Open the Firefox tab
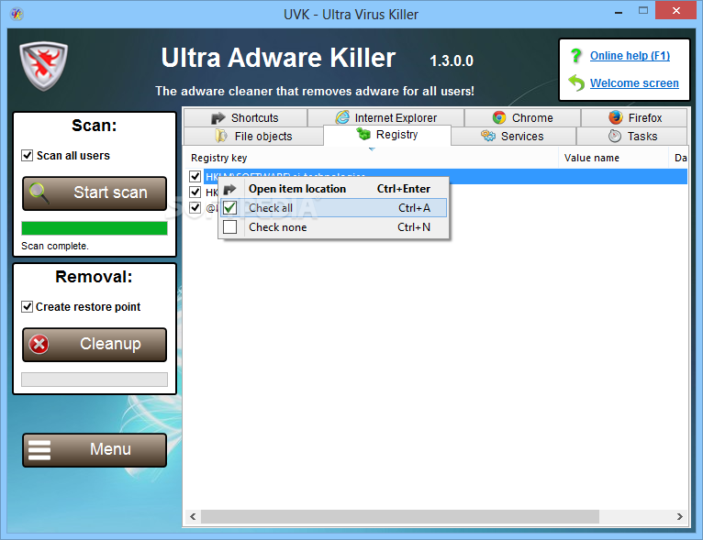703x540 pixels. click(x=634, y=117)
